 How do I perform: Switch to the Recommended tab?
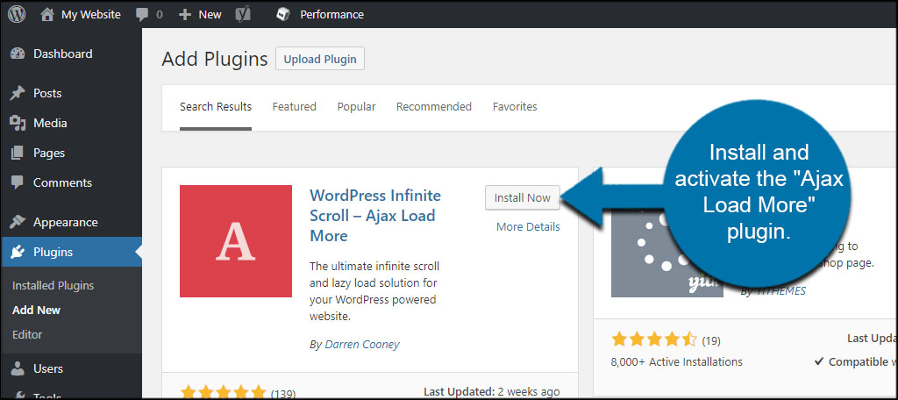pos(434,107)
